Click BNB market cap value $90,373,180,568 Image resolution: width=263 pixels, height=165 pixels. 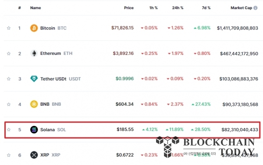coord(240,104)
